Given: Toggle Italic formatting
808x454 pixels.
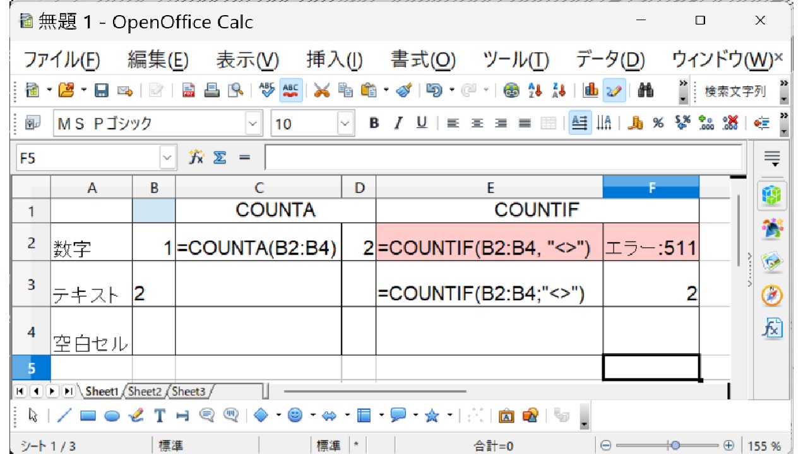Looking at the screenshot, I should [x=398, y=123].
